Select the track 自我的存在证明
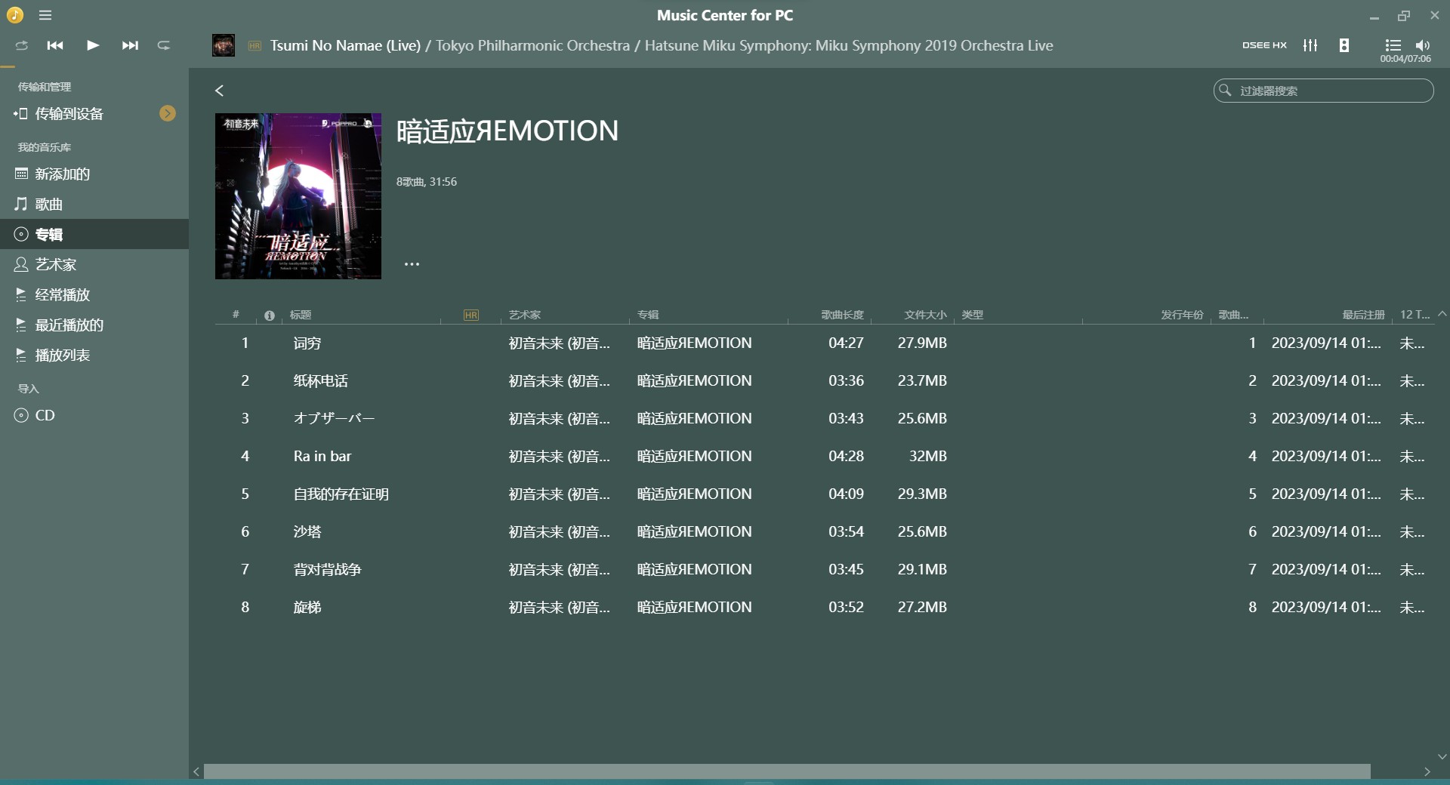The width and height of the screenshot is (1450, 785). (341, 494)
